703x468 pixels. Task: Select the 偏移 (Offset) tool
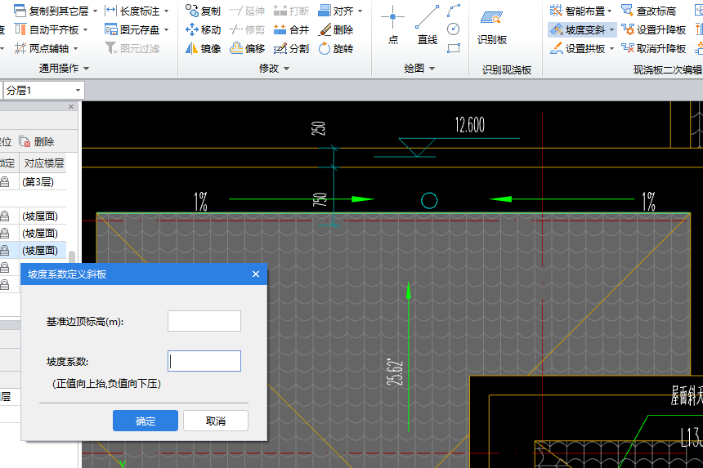(247, 48)
